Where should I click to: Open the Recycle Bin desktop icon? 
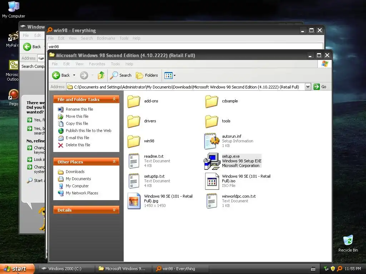point(348,243)
